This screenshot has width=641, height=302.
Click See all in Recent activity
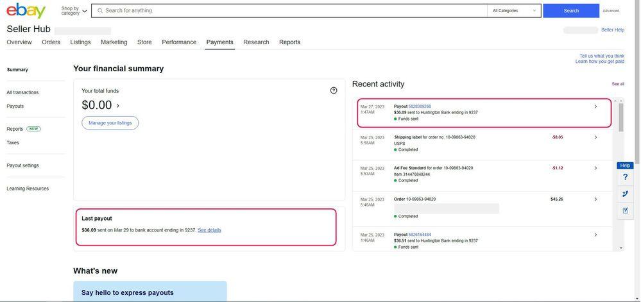(x=618, y=84)
